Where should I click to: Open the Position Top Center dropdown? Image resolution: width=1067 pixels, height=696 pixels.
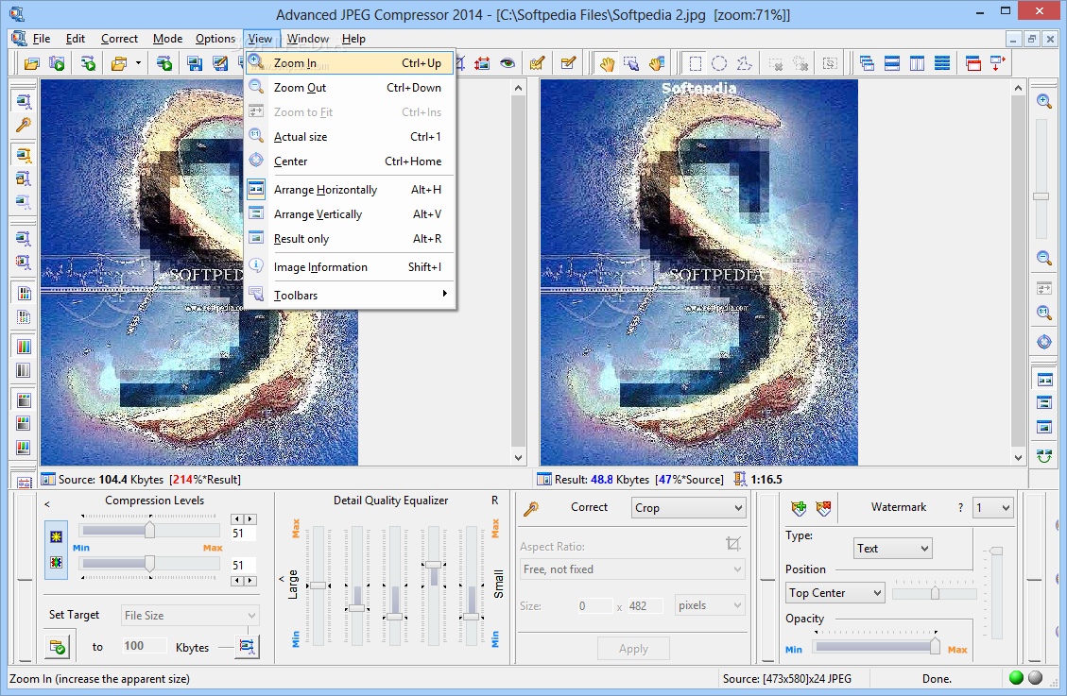pos(835,593)
